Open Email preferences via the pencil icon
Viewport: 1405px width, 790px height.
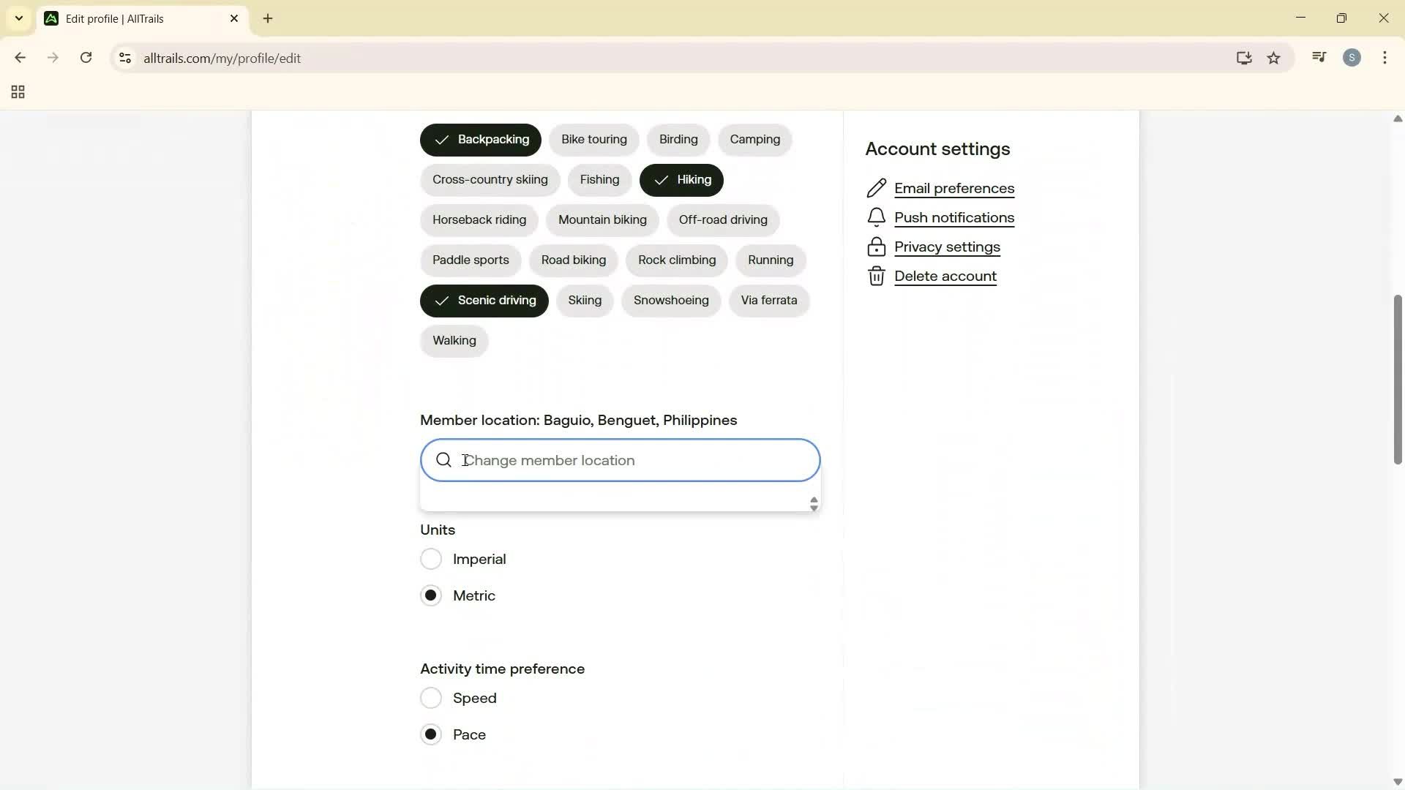tap(877, 188)
